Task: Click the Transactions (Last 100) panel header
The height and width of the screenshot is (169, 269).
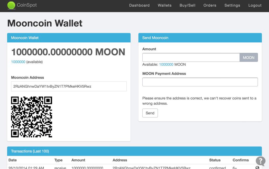Action: [x=134, y=151]
